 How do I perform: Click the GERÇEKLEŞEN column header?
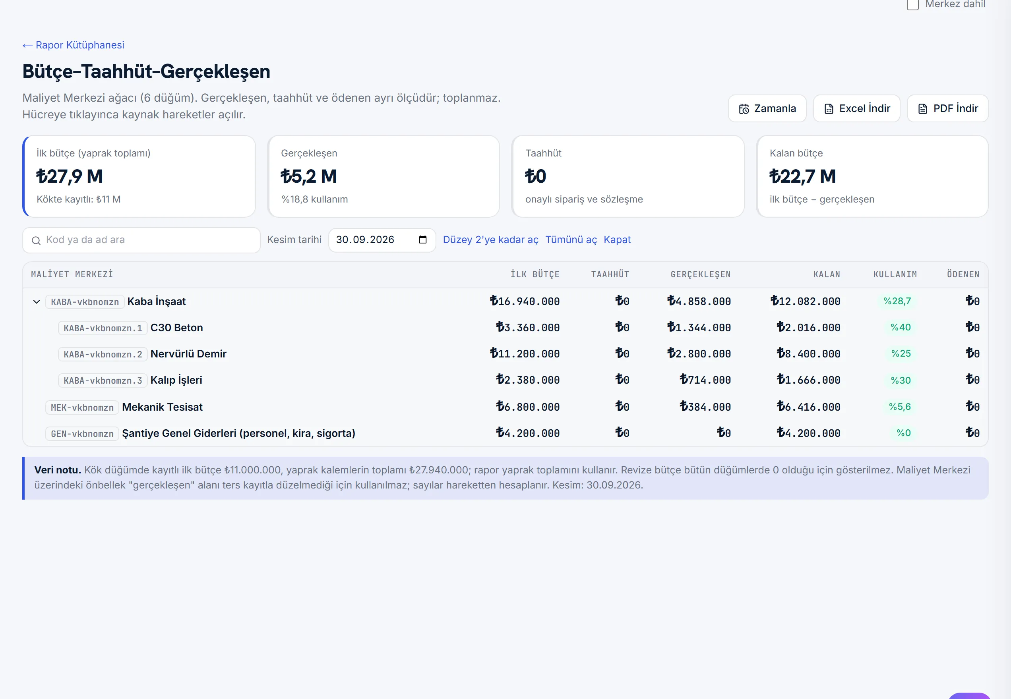click(700, 274)
